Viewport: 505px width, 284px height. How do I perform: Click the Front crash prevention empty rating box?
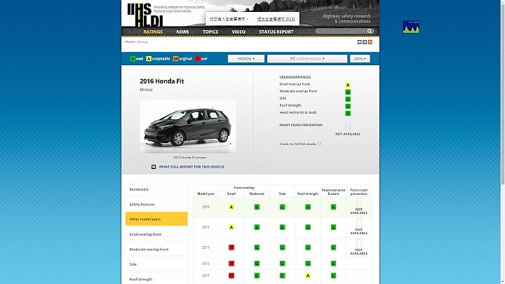348,126
